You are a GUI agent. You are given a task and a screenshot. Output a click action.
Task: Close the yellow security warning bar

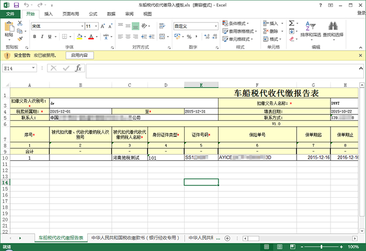(361, 55)
